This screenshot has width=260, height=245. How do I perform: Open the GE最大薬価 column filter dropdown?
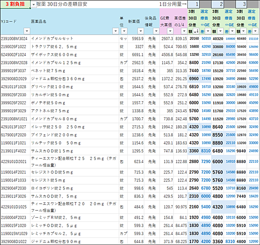pos(170,31)
